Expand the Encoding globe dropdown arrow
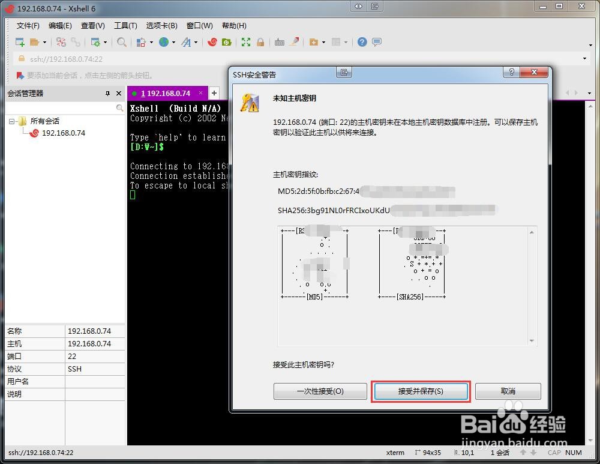 tap(174, 42)
